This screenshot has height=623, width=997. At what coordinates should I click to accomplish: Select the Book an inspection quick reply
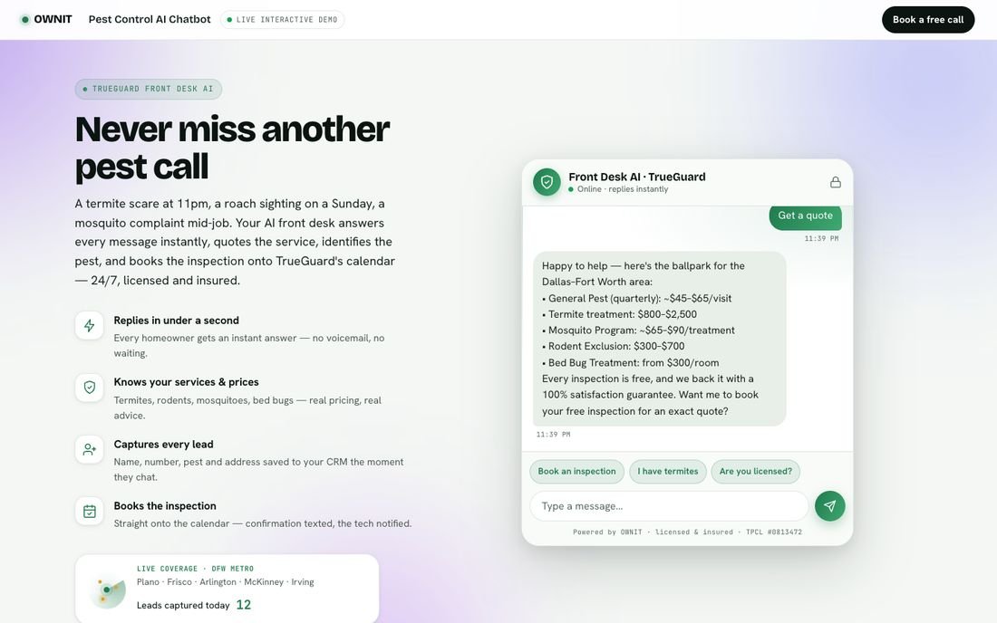coord(576,471)
